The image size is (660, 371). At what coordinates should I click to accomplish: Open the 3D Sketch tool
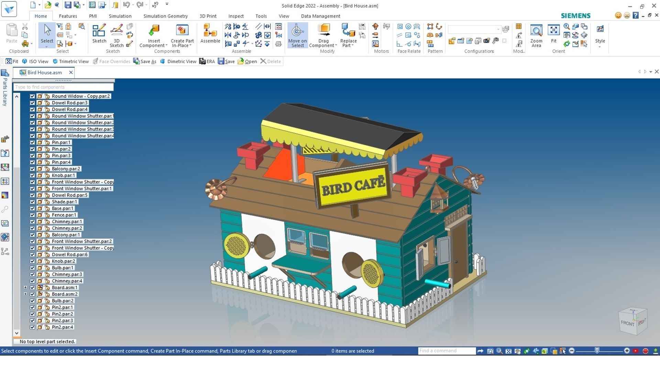pyautogui.click(x=117, y=35)
